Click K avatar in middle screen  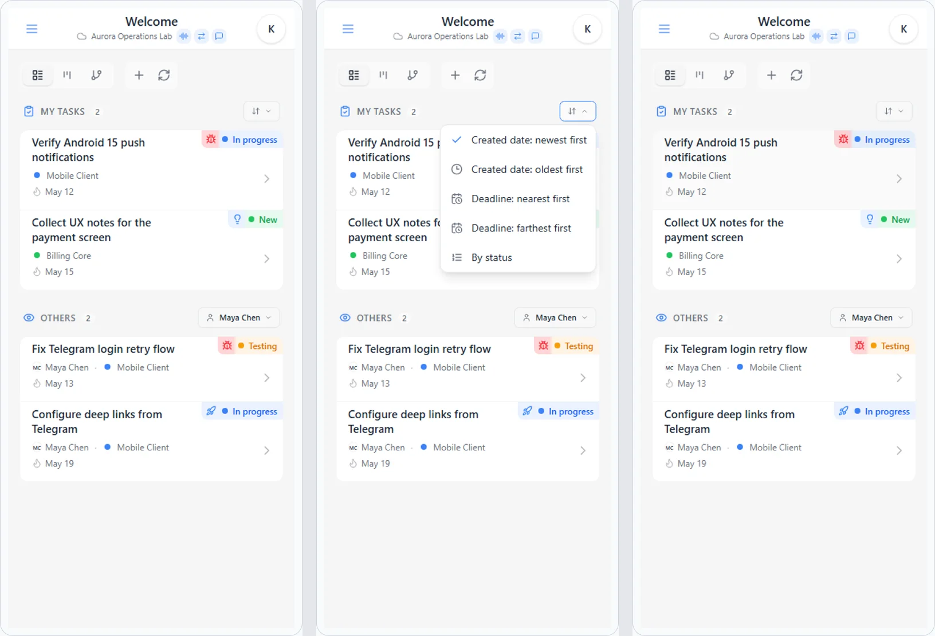click(588, 29)
